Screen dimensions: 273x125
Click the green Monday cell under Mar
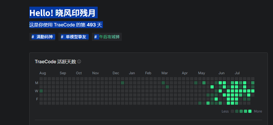tap(163, 83)
